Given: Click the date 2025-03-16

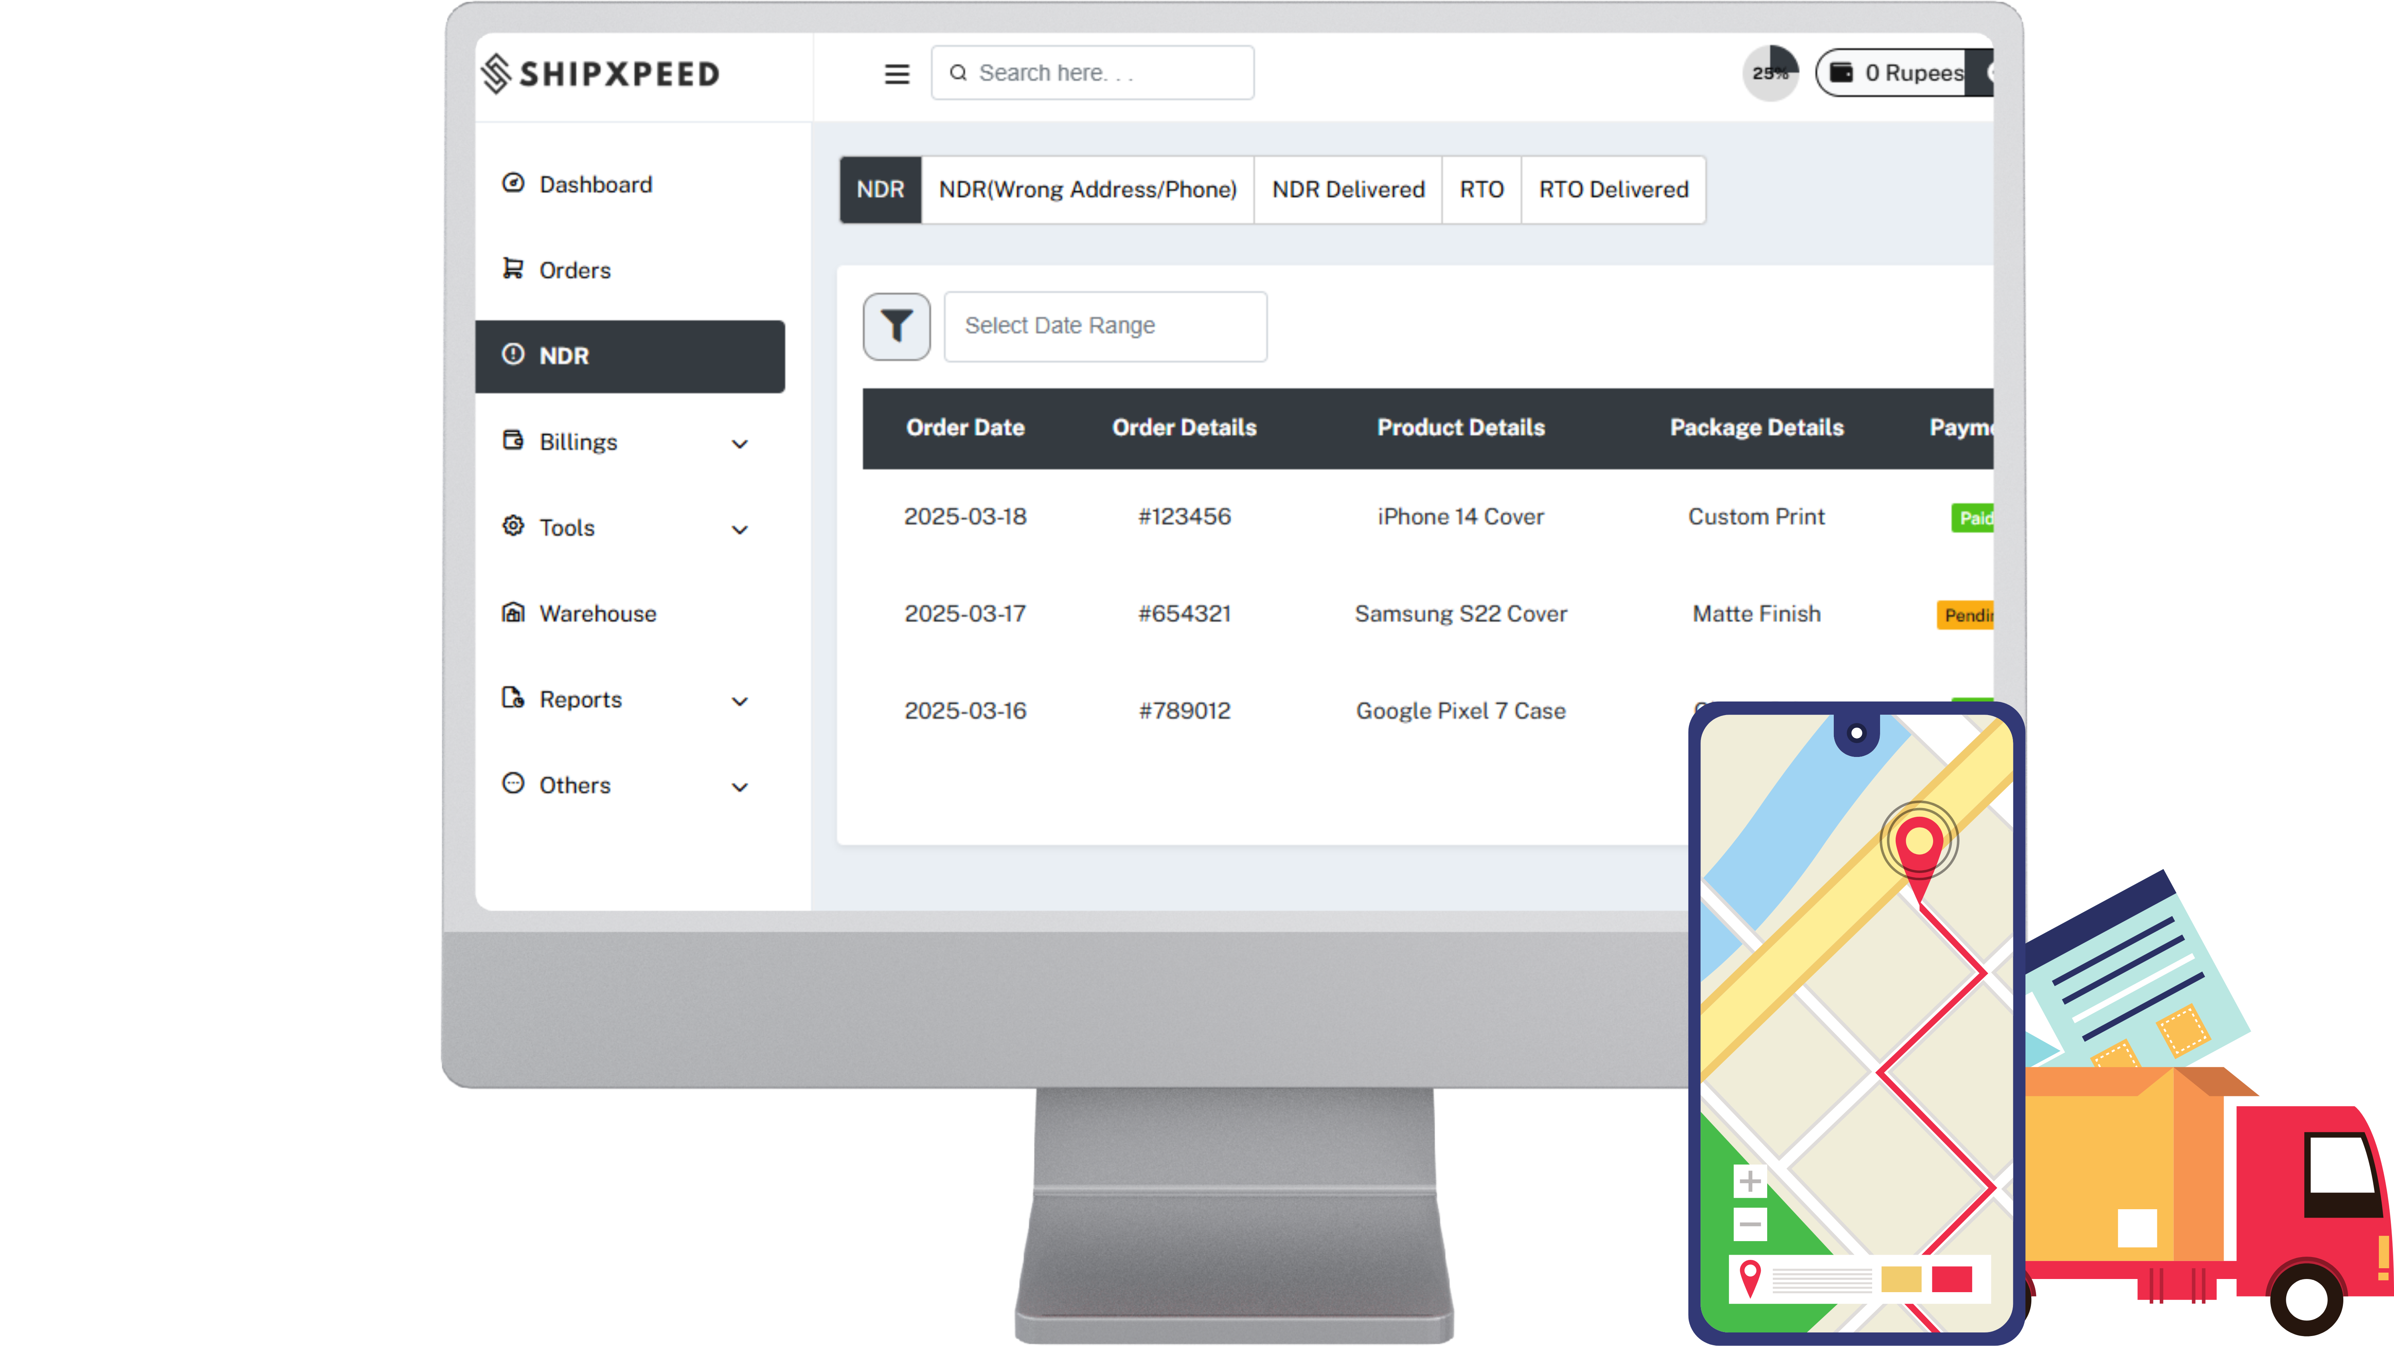Looking at the screenshot, I should (965, 711).
